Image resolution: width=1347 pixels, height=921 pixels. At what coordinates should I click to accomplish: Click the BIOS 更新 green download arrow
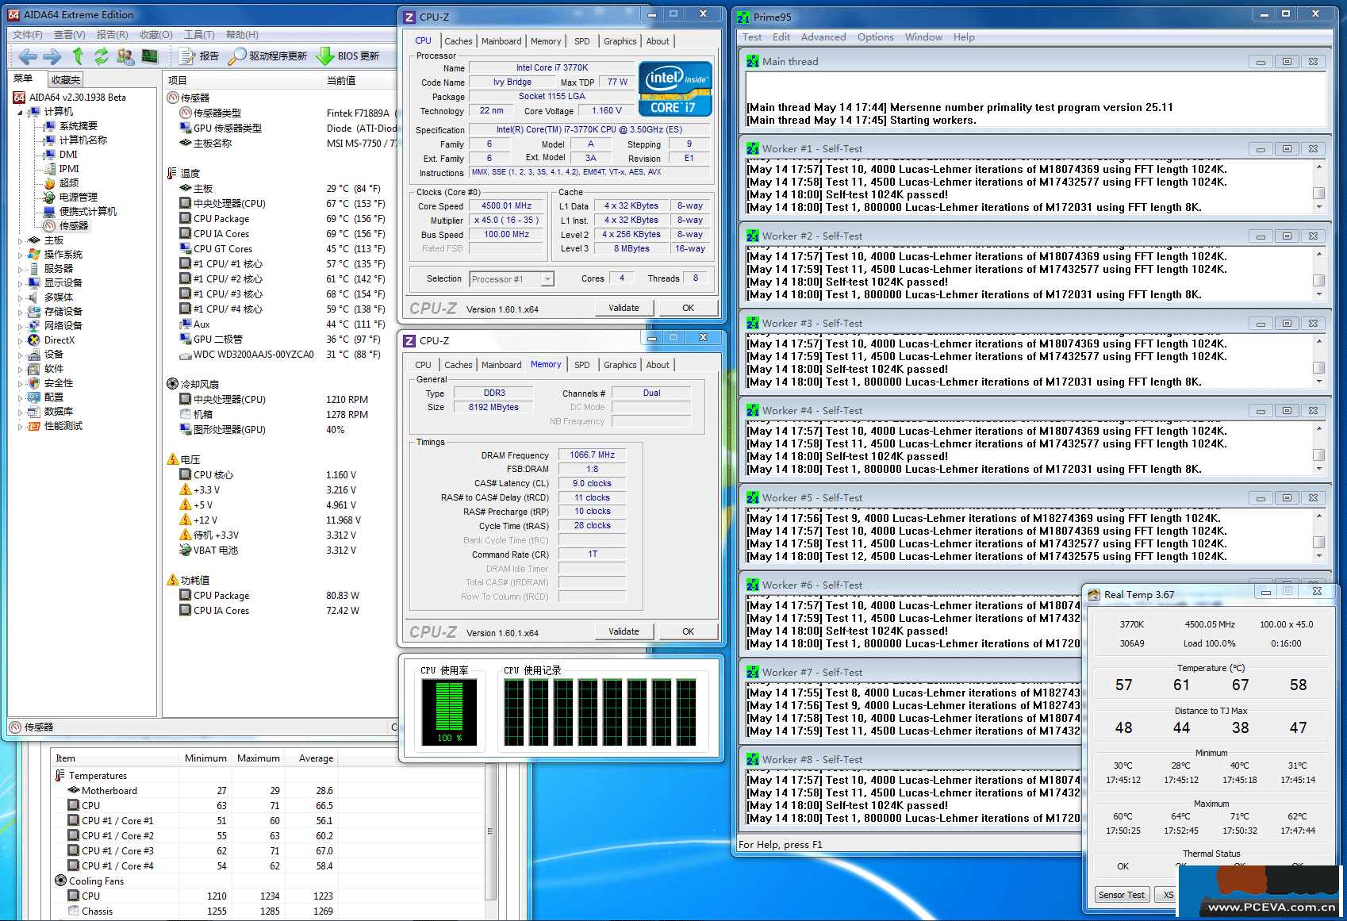tap(324, 56)
